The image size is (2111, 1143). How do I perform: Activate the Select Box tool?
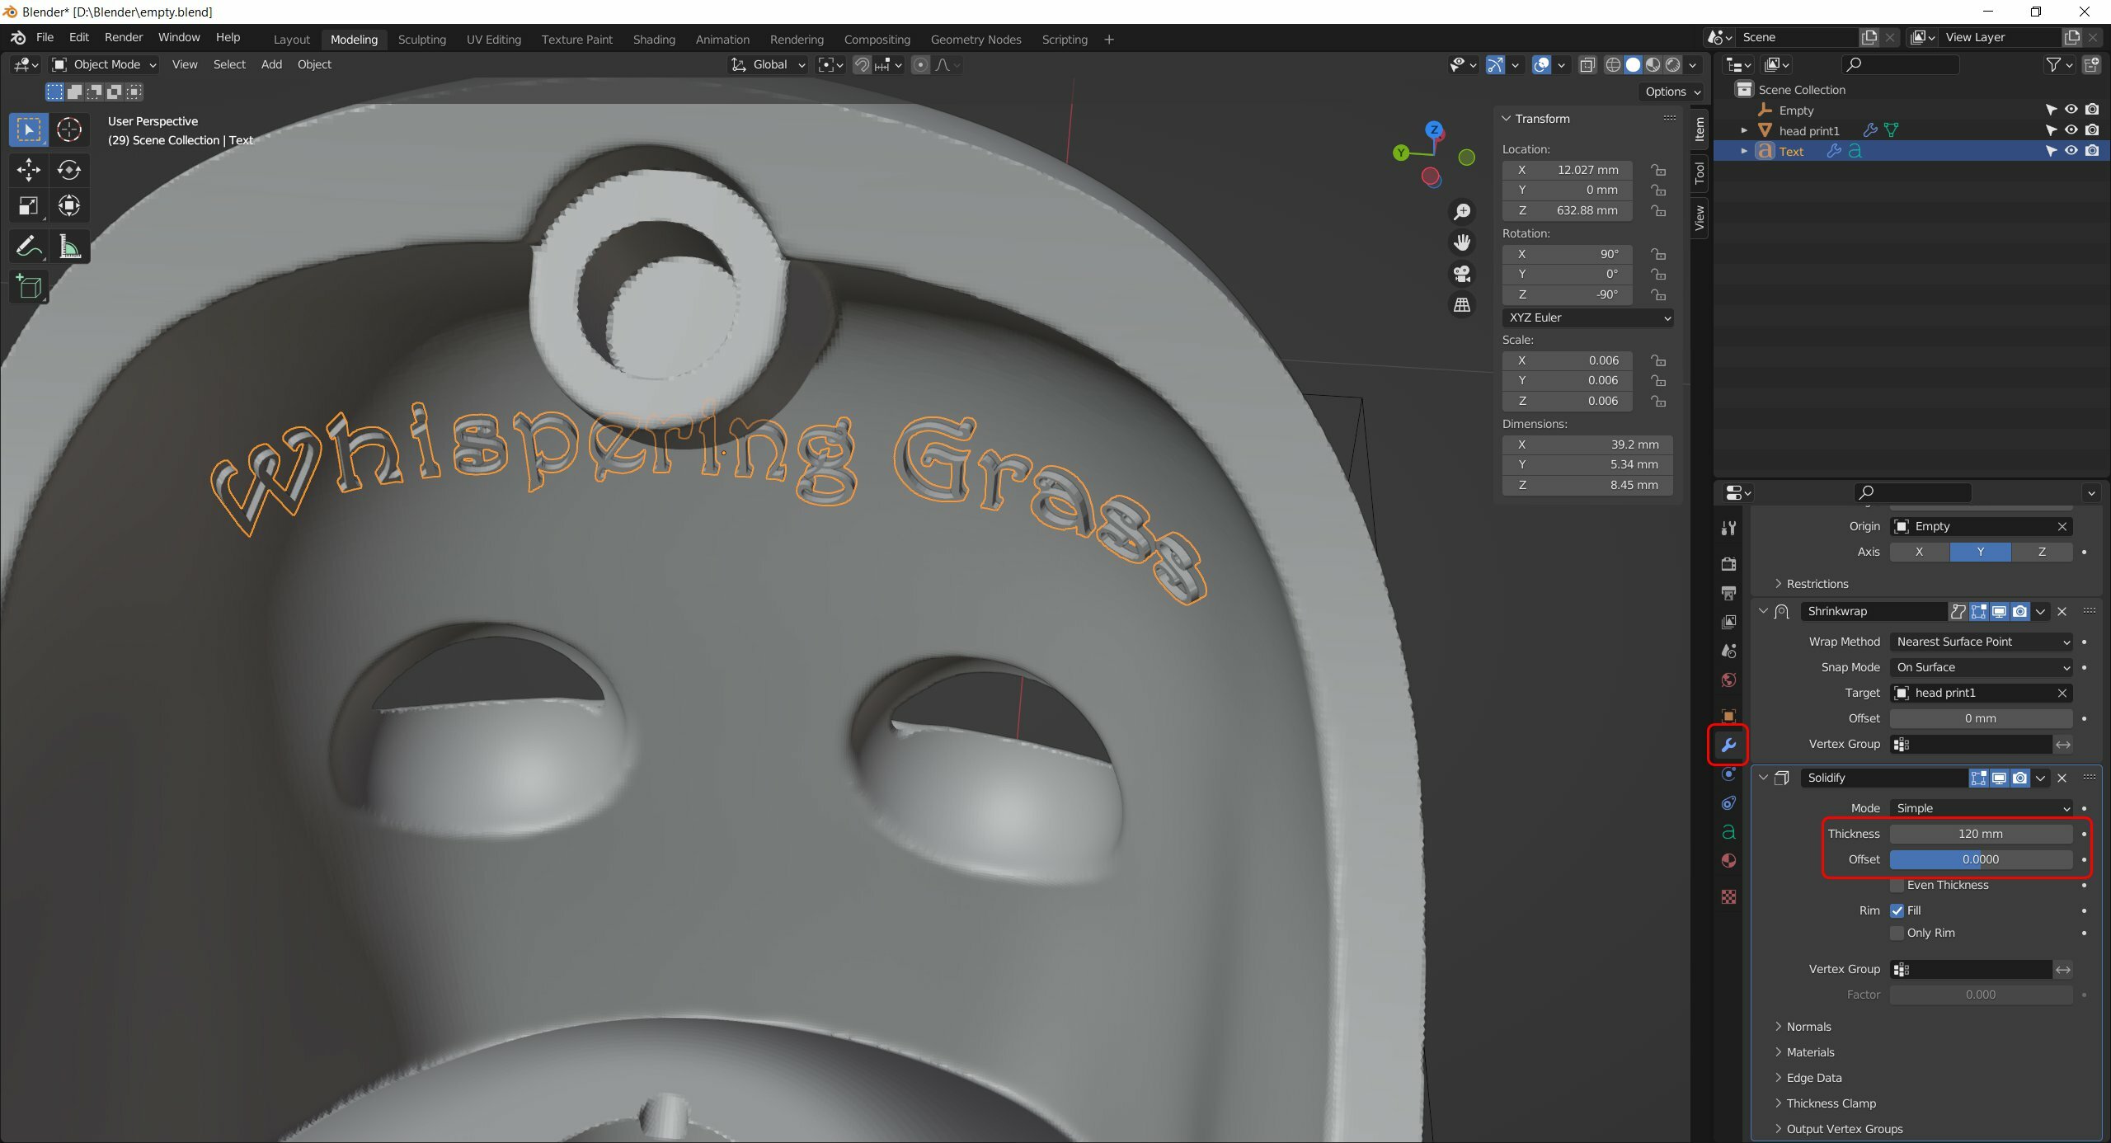pyautogui.click(x=29, y=129)
